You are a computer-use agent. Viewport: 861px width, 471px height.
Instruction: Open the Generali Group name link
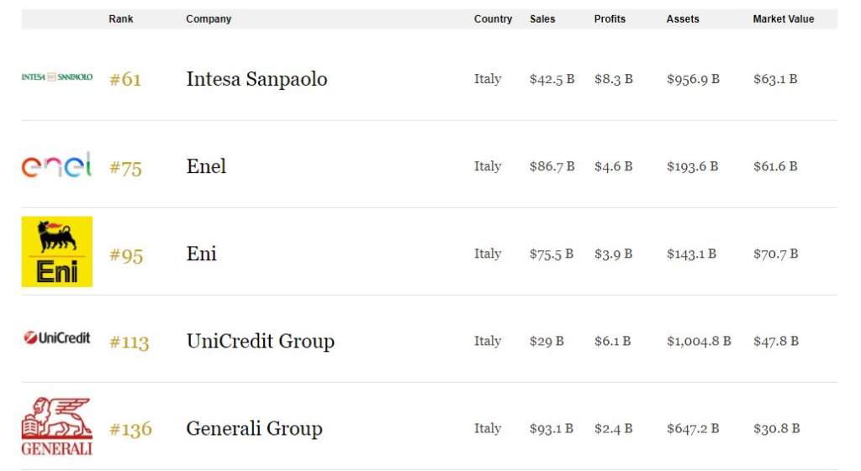point(254,428)
